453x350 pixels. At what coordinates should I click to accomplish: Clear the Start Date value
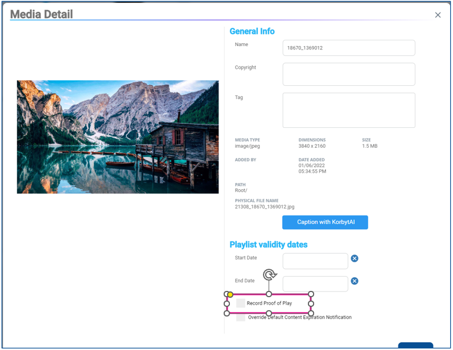point(355,259)
